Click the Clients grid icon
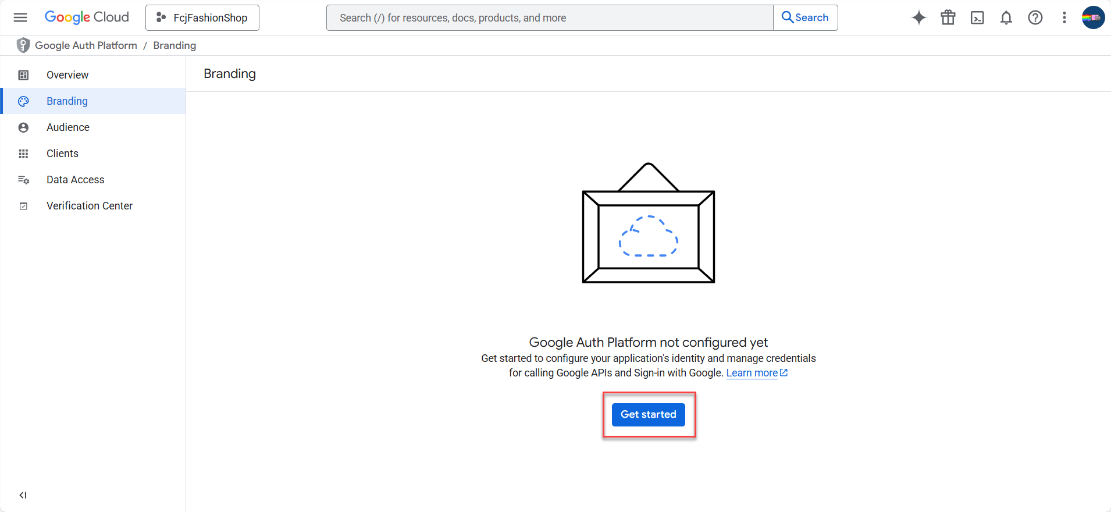 (x=23, y=154)
